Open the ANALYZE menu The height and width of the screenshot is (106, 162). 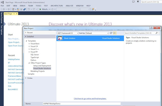[69, 6]
